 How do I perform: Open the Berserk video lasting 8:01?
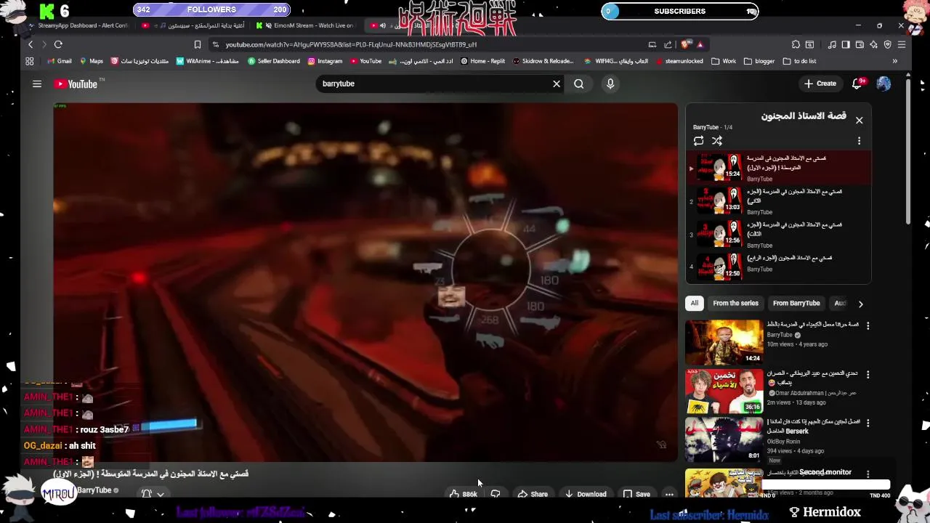click(724, 439)
